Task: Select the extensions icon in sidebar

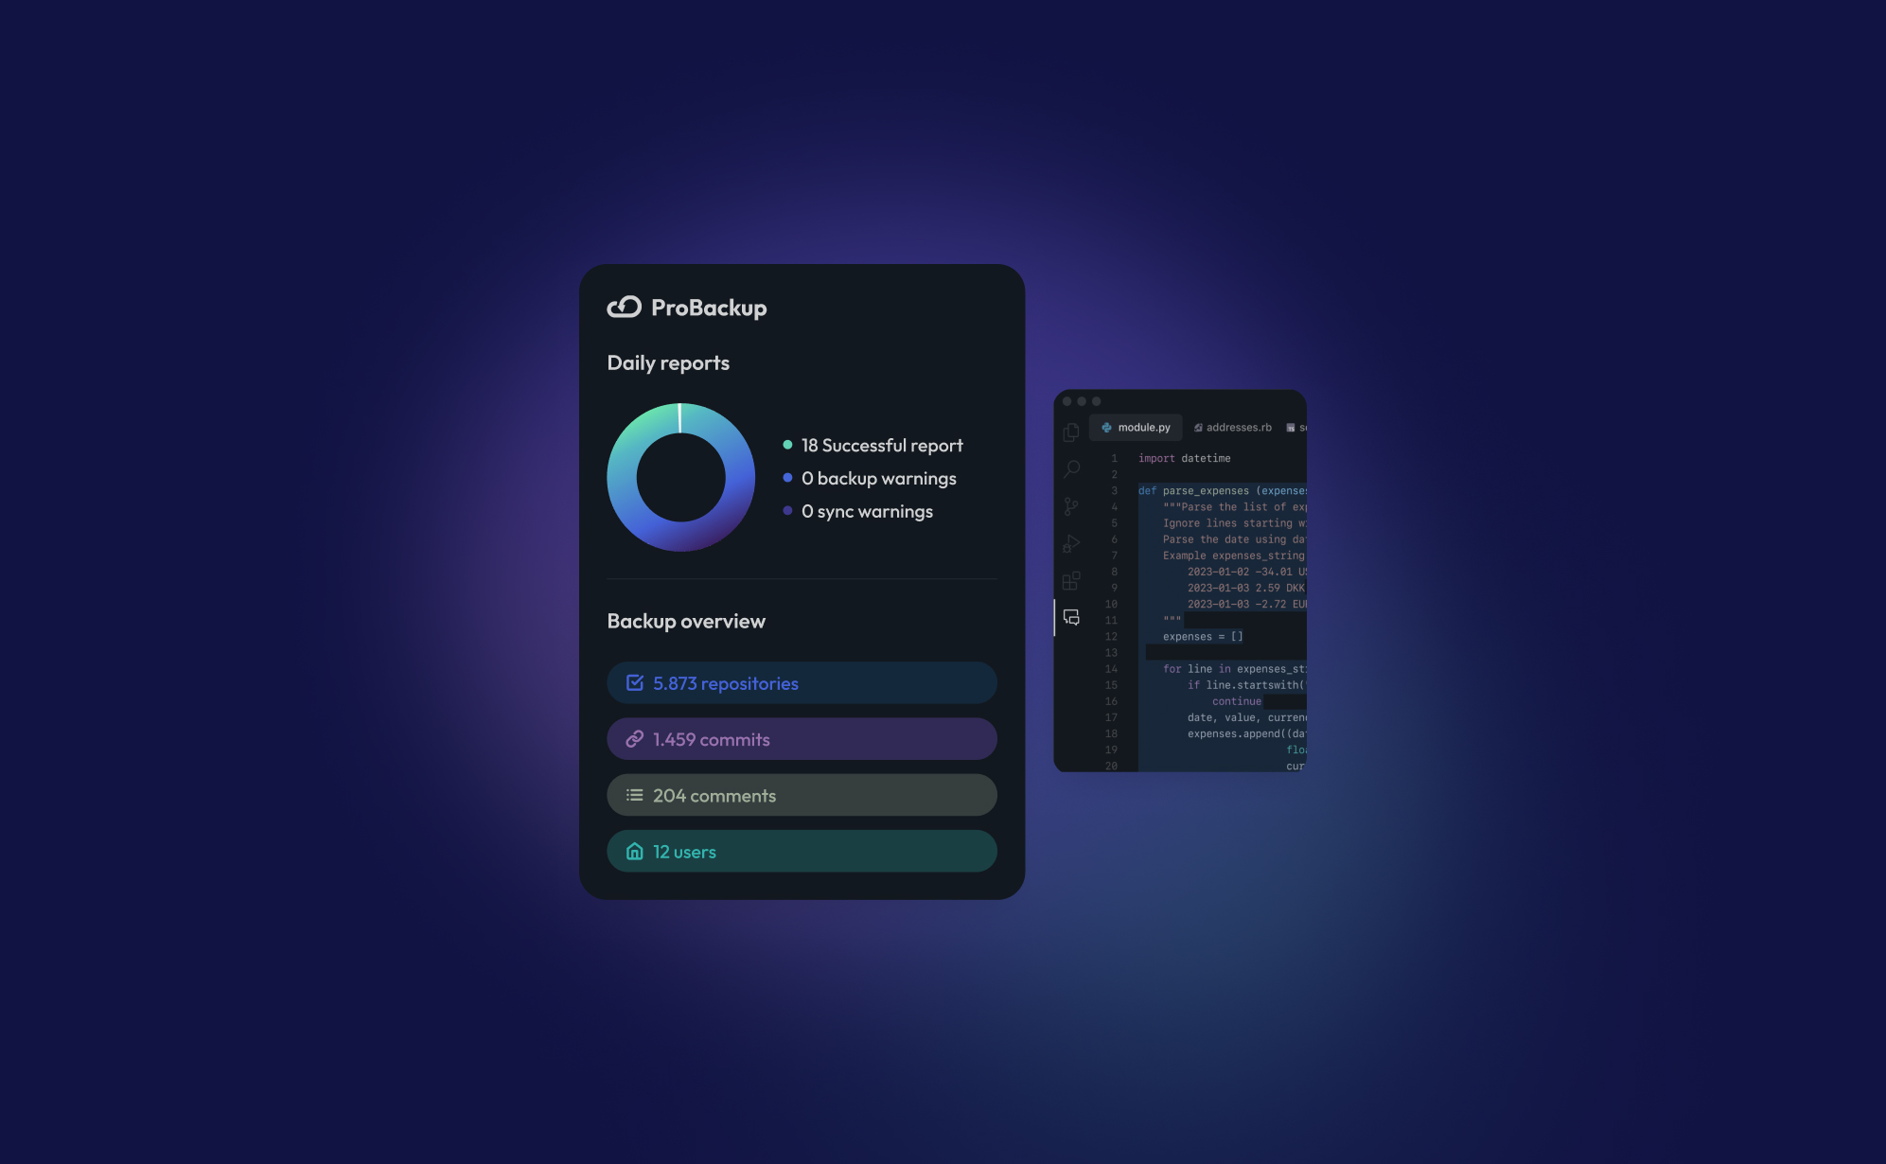Action: tap(1072, 582)
